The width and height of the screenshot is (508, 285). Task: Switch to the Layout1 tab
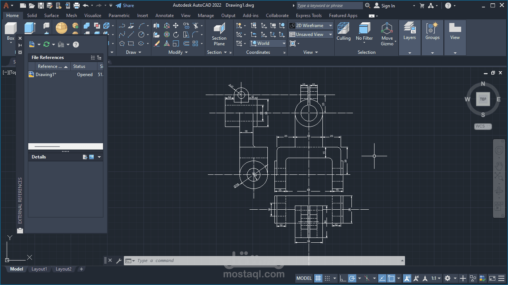click(x=39, y=269)
